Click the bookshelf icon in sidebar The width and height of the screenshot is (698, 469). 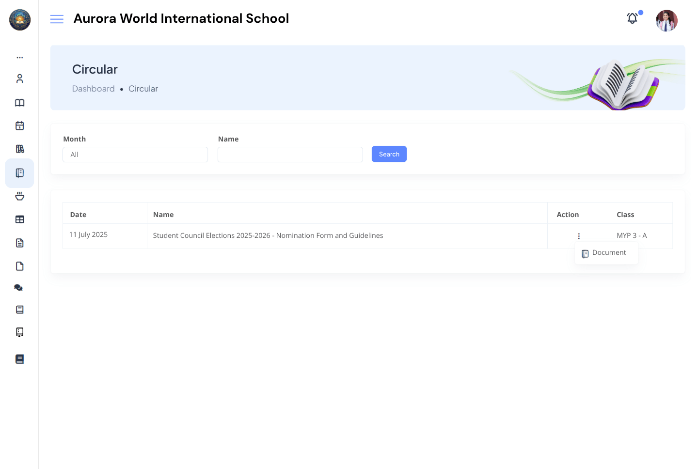[19, 149]
